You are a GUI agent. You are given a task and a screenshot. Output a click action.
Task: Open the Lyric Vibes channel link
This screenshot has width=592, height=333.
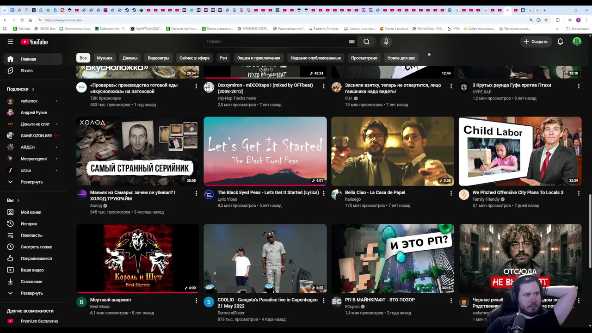coord(227,199)
